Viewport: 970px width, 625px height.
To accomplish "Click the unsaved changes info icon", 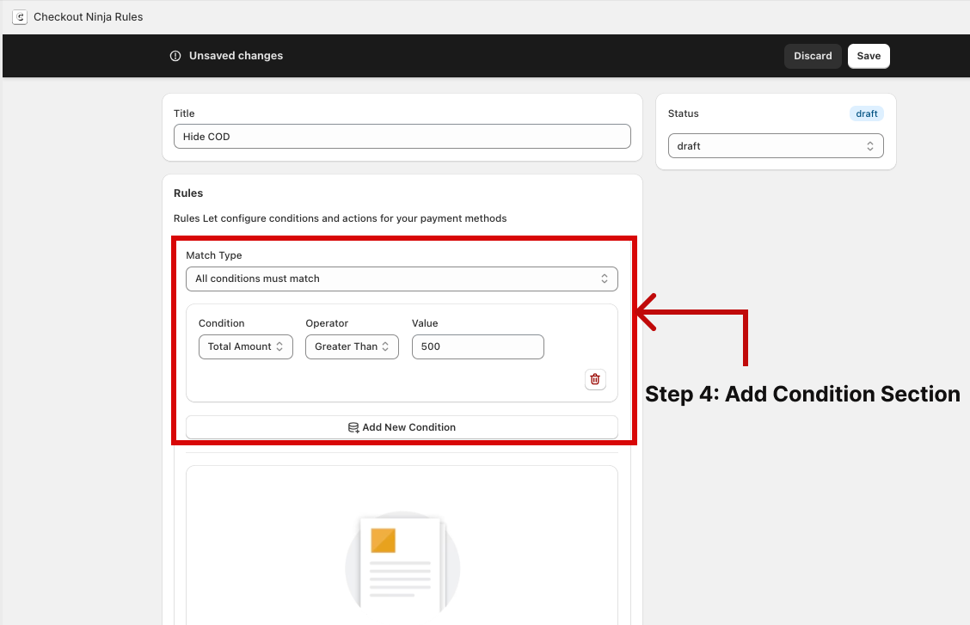I will (175, 56).
